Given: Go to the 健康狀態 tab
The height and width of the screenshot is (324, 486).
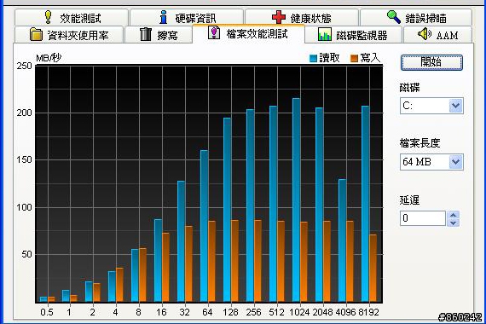Looking at the screenshot, I should click(302, 17).
